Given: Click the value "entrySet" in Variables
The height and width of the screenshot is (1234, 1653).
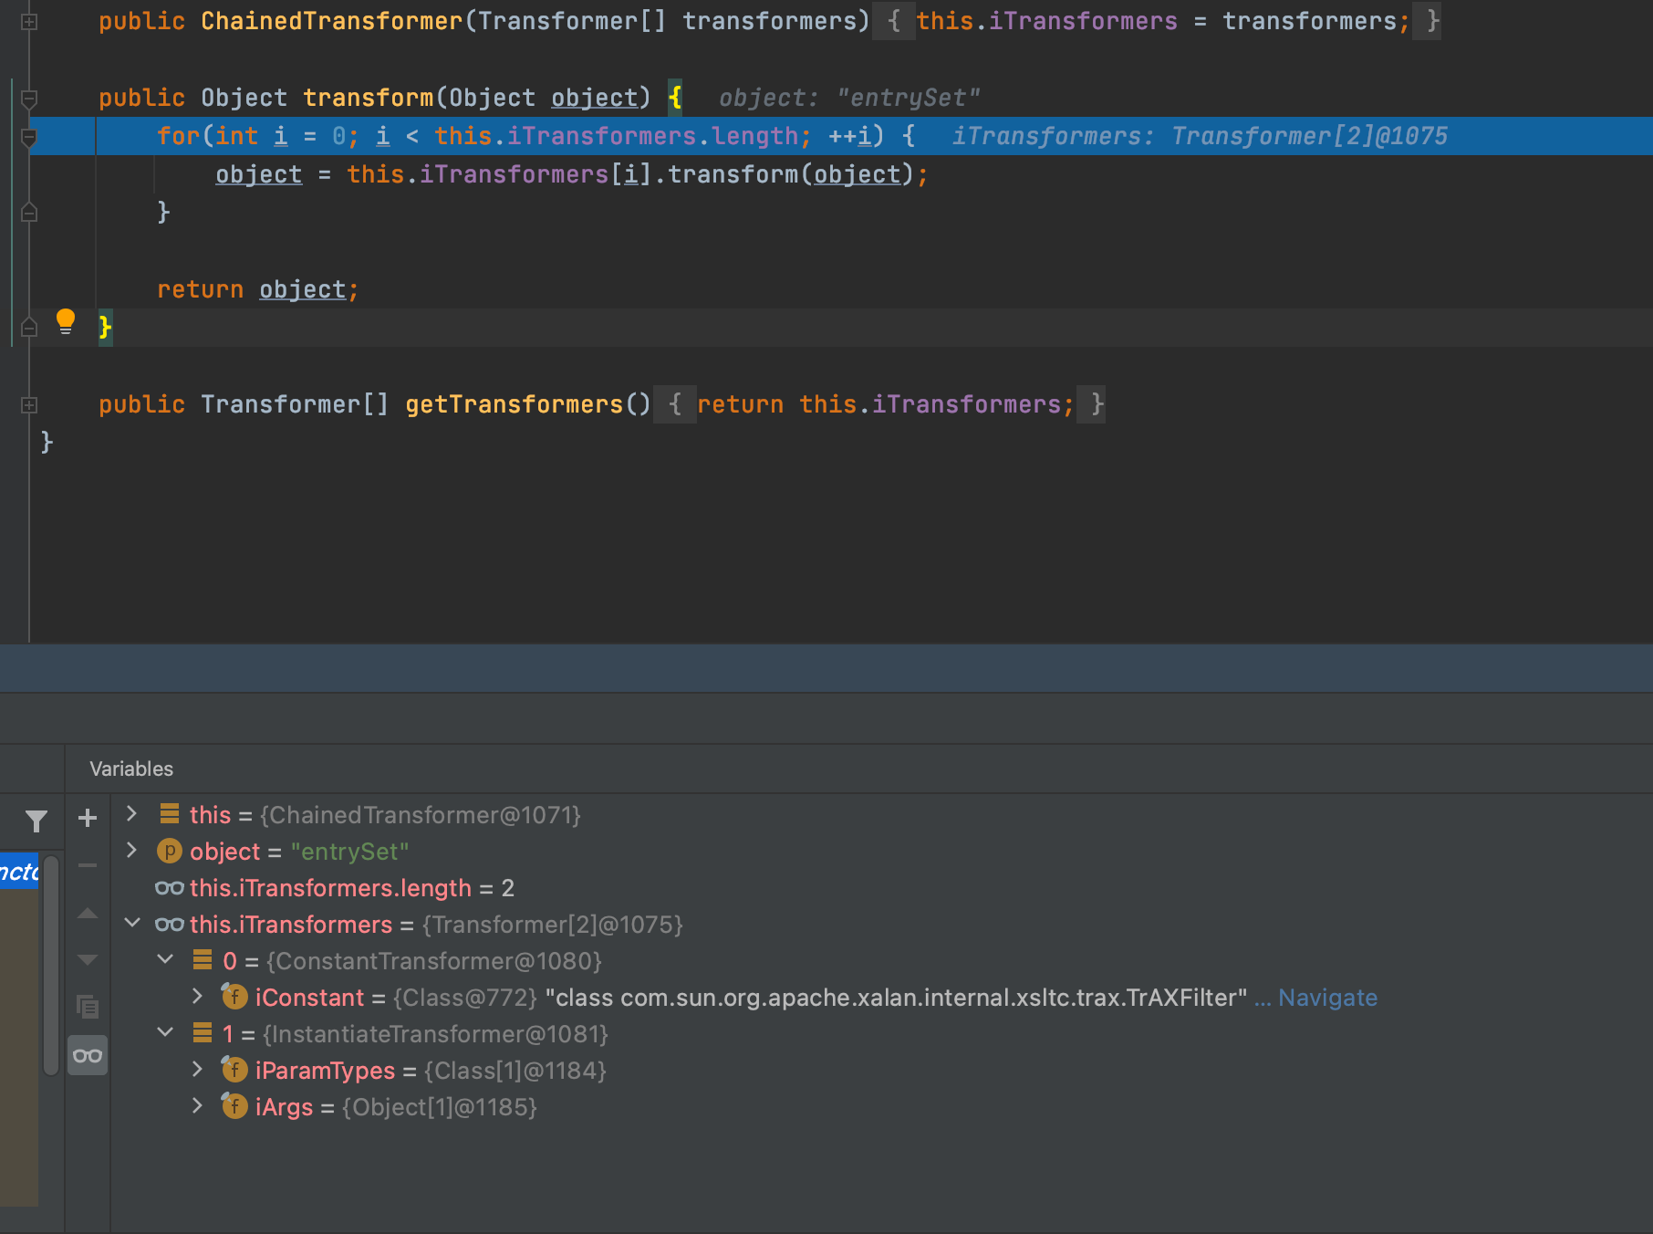Looking at the screenshot, I should [349, 852].
